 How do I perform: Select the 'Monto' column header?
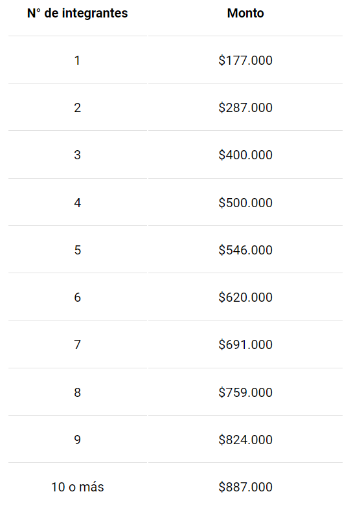click(245, 13)
